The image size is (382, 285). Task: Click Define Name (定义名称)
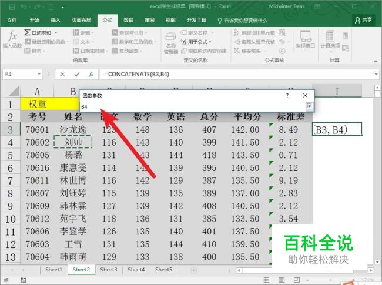pyautogui.click(x=197, y=33)
